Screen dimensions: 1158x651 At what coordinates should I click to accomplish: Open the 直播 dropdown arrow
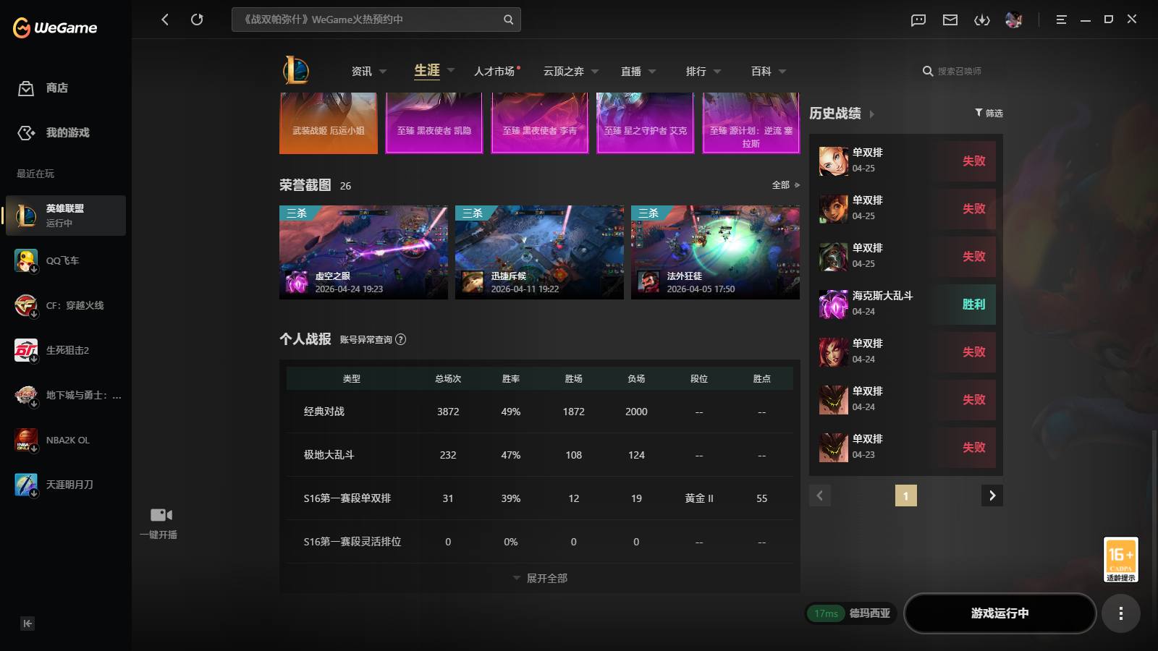pyautogui.click(x=652, y=72)
